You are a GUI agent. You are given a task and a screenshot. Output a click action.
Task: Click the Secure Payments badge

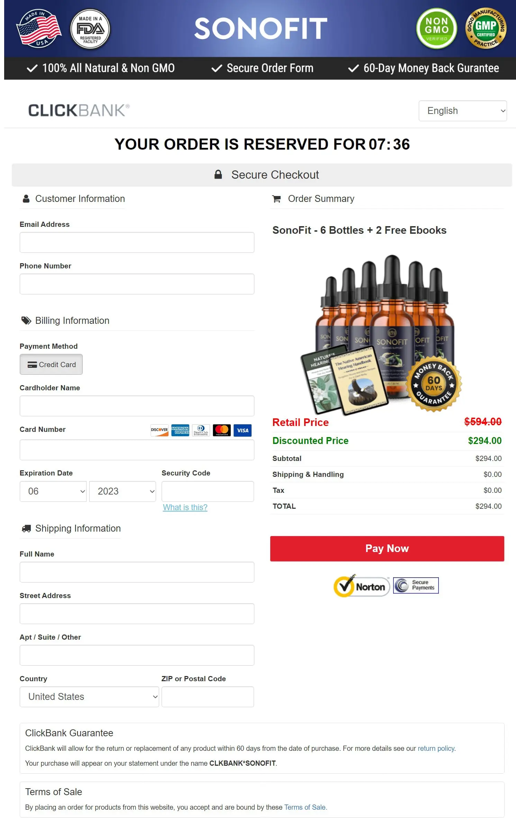(x=416, y=585)
